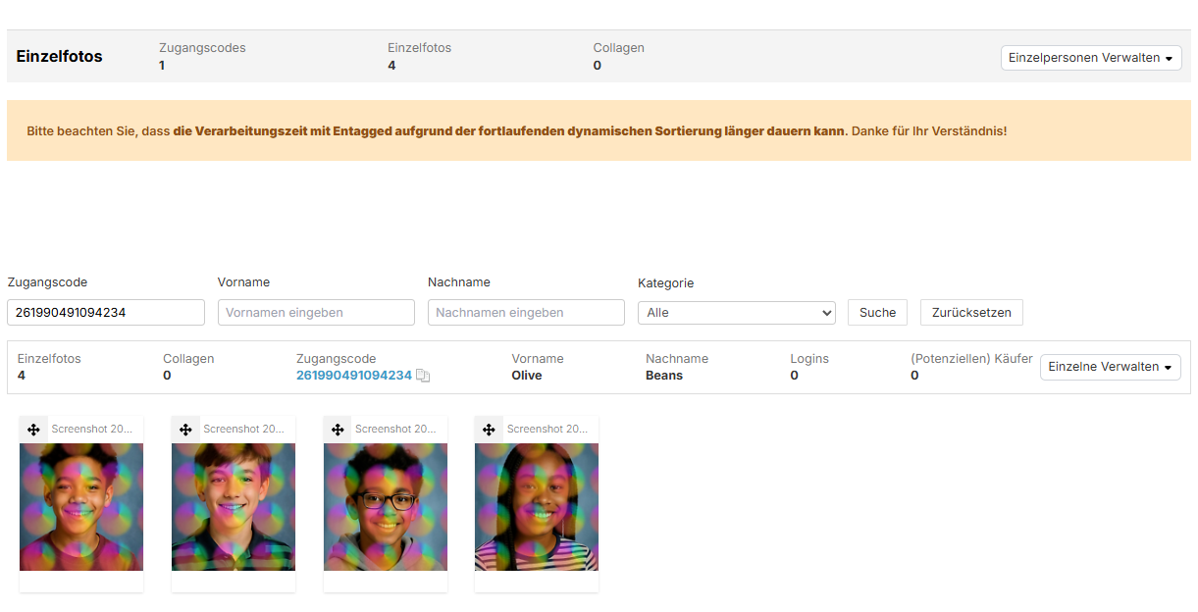Focus the Zugangscode input field
Image resolution: width=1198 pixels, height=612 pixels.
coord(106,313)
